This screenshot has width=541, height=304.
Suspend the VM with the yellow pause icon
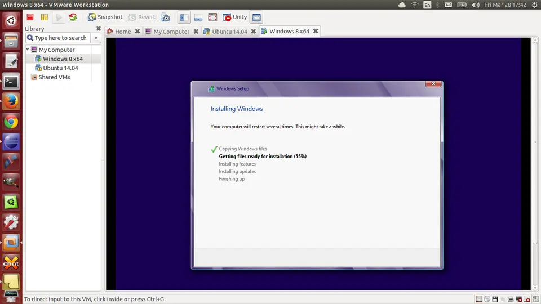(44, 17)
